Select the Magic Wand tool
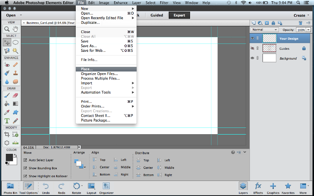314x196 pixels. coord(15,51)
